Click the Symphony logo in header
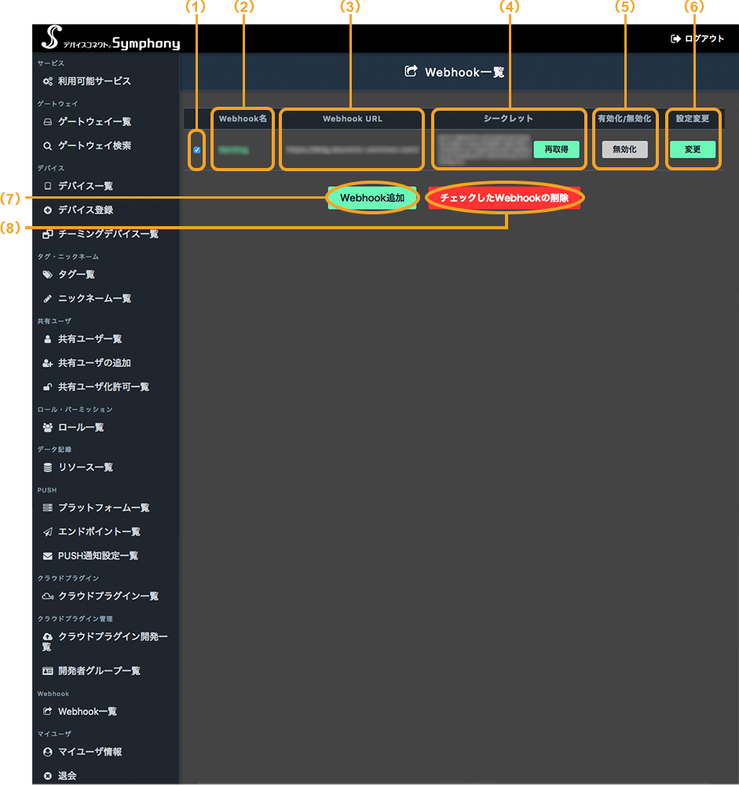The width and height of the screenshot is (739, 786). [x=110, y=38]
